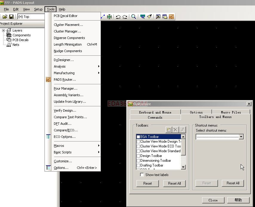Select Components in Project Explorer
Viewport: 255px width, 207px height.
point(21,35)
